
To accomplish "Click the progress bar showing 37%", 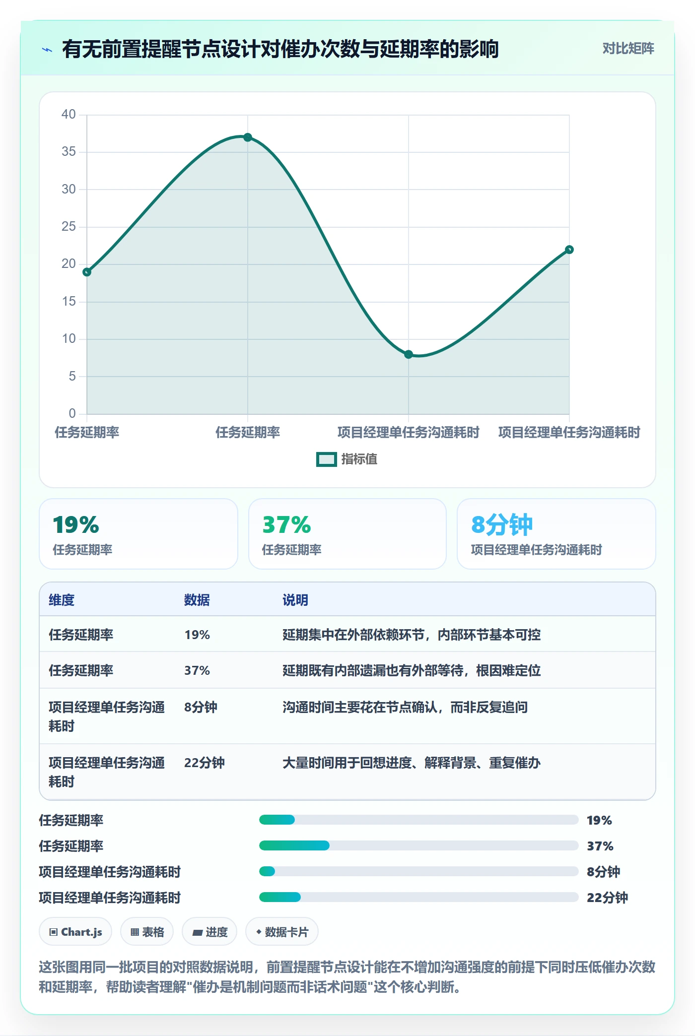I will coord(418,845).
